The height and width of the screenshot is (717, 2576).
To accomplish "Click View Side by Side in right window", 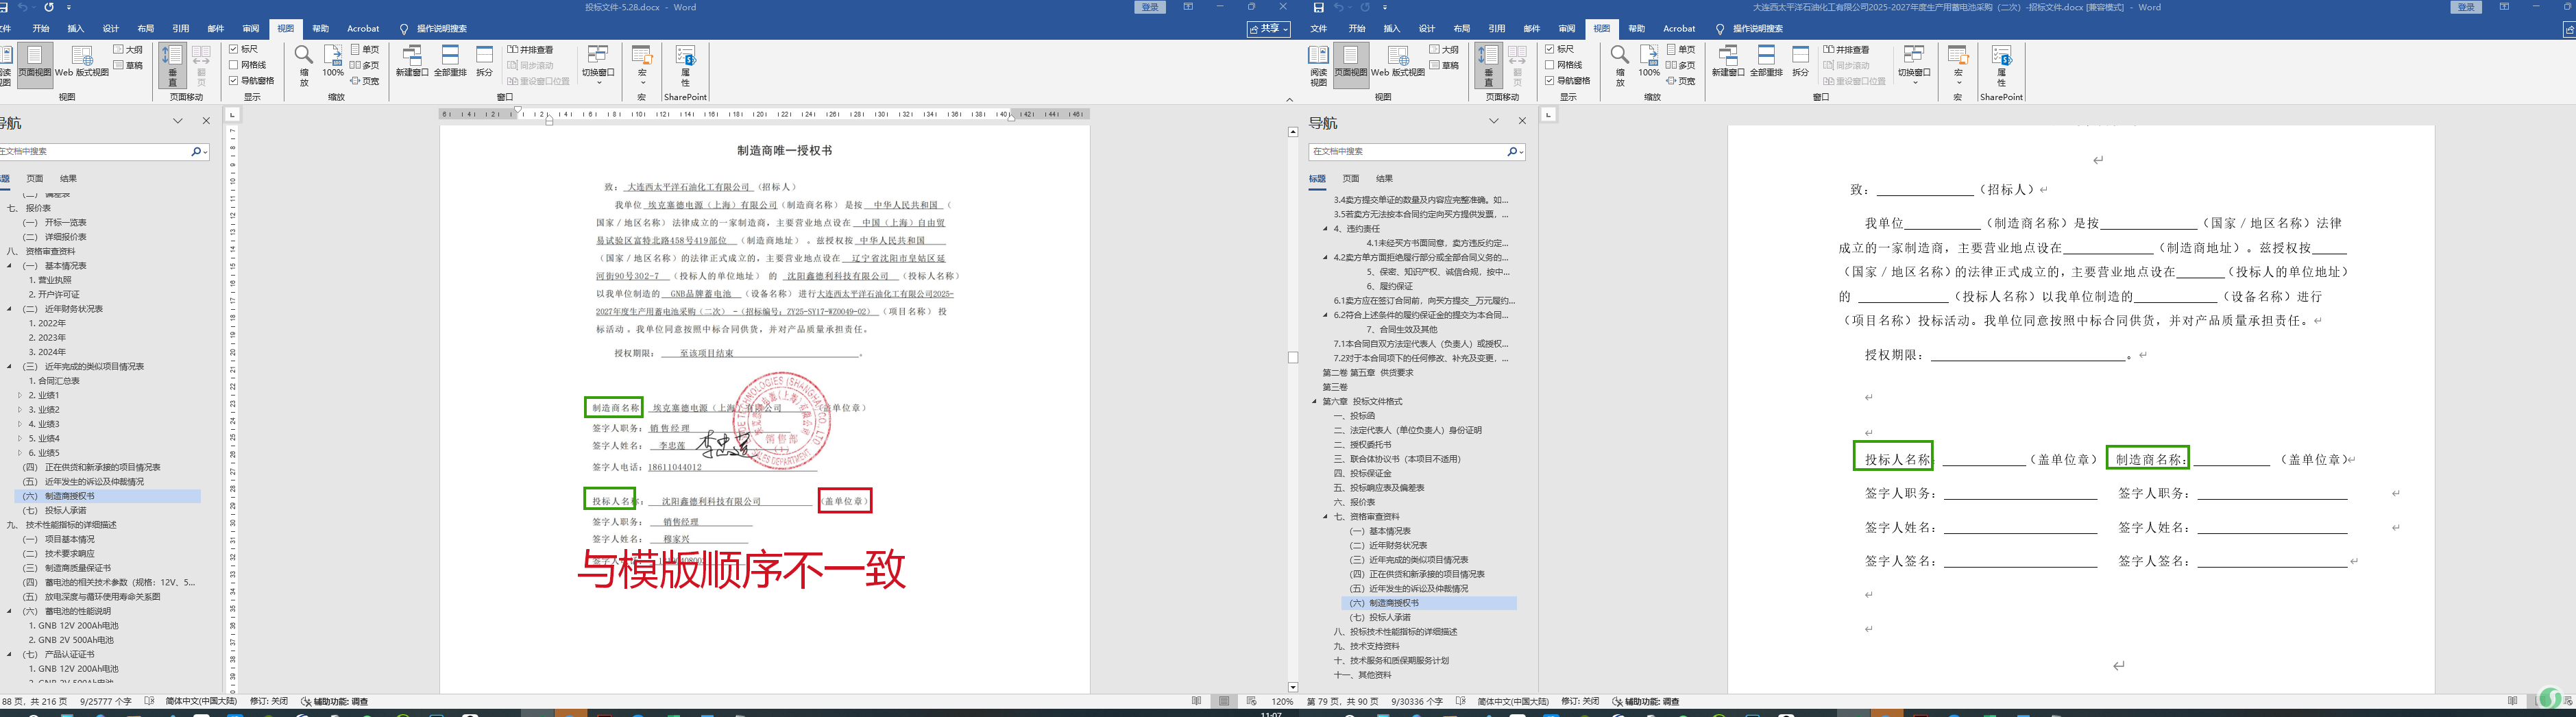I will (1846, 49).
